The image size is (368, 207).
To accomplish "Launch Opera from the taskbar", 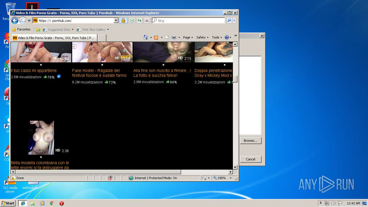I will pos(62,203).
